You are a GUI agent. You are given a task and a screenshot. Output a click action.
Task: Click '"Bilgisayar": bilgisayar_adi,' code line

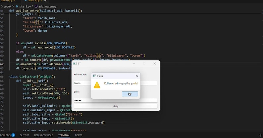pyautogui.click(x=47, y=26)
